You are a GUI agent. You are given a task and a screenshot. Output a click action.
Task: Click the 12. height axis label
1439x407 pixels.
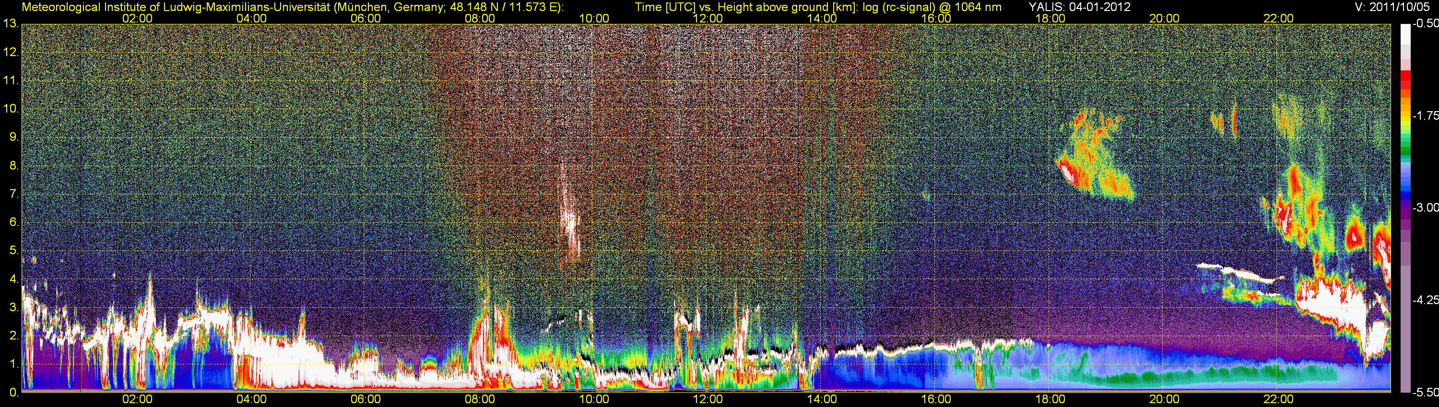point(11,52)
